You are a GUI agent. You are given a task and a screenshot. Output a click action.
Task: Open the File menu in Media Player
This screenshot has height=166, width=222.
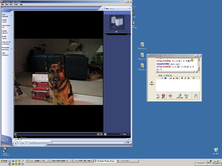pos(2,5)
